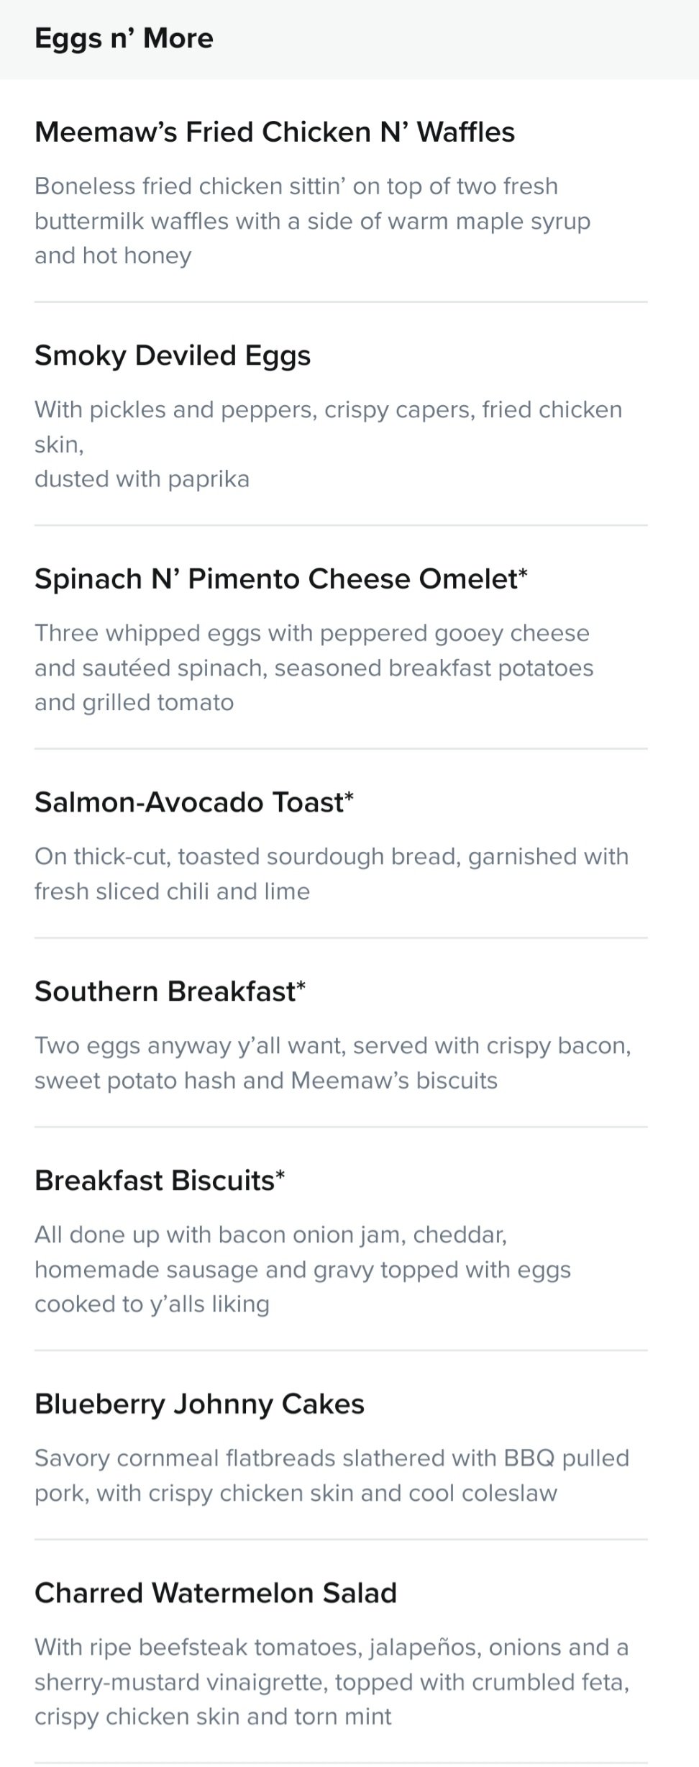
Task: Click the bacon onion jam description
Action: 303,1269
